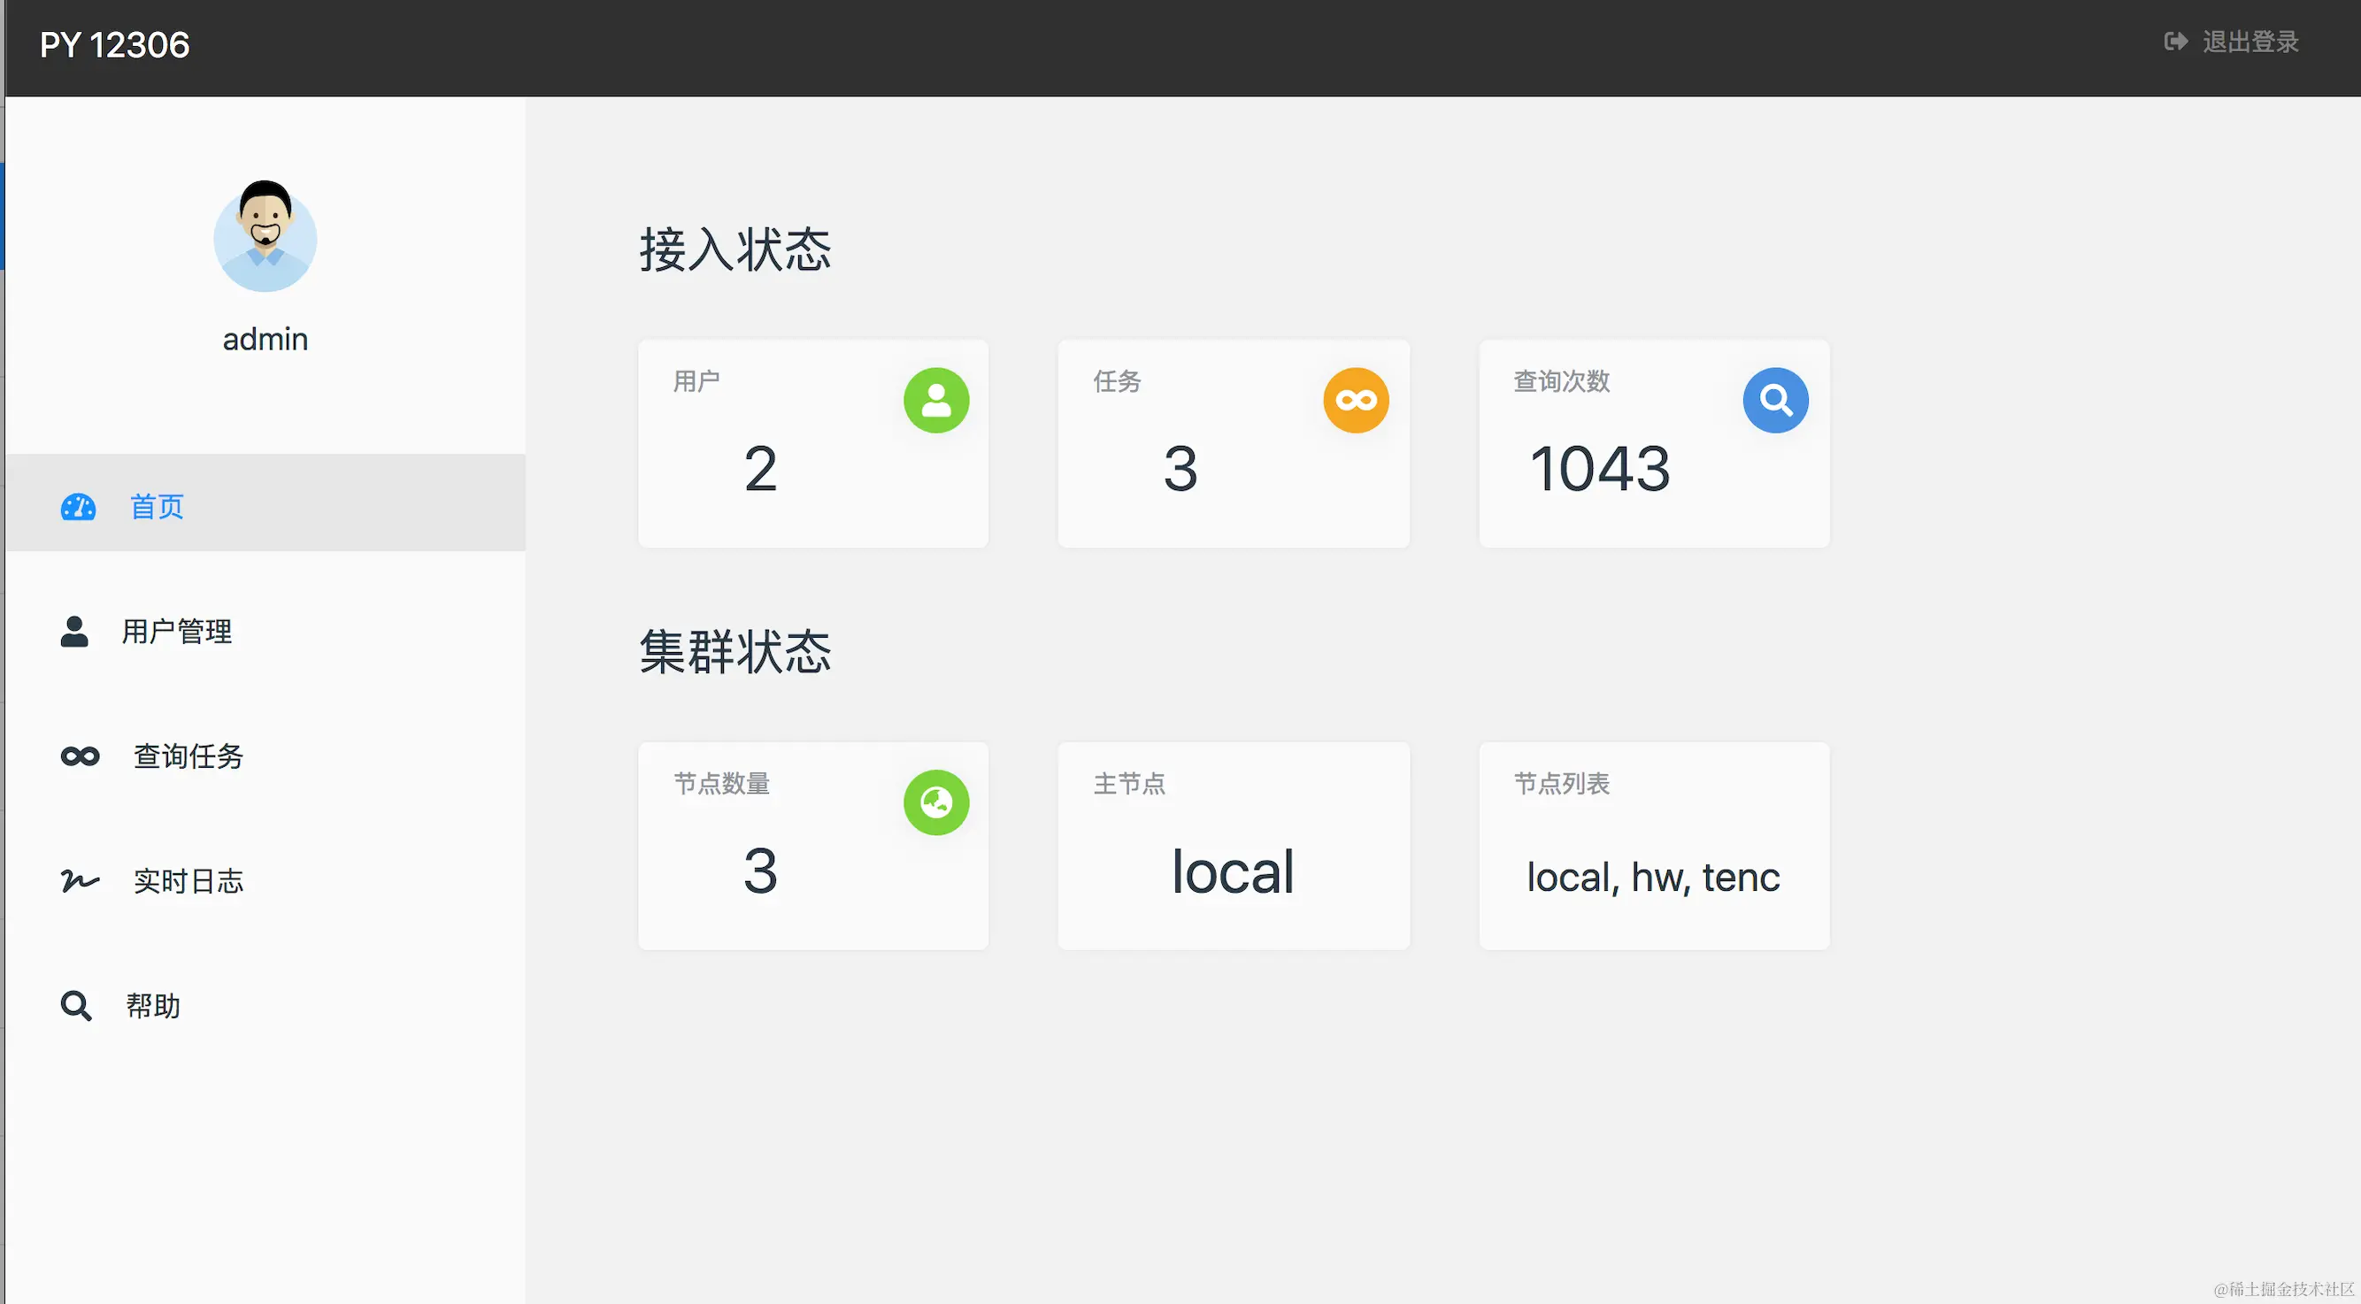Image resolution: width=2361 pixels, height=1304 pixels.
Task: Click the logout arrow icon in header
Action: [2176, 42]
